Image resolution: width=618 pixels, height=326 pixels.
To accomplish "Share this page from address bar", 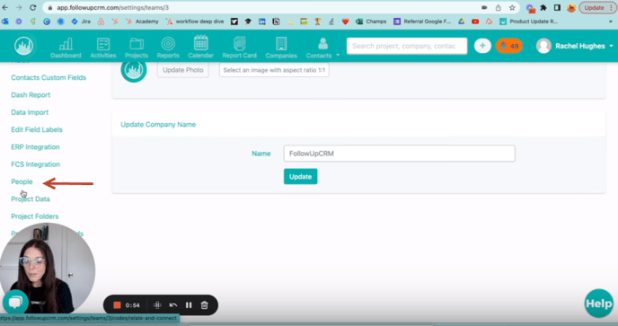I will point(499,7).
